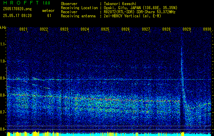Click the Receiving Location label

(x=79, y=8)
